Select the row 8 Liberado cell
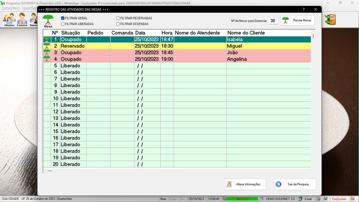 coord(73,85)
